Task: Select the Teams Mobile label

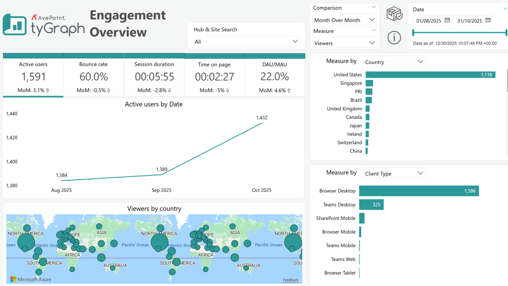Action: [x=341, y=245]
